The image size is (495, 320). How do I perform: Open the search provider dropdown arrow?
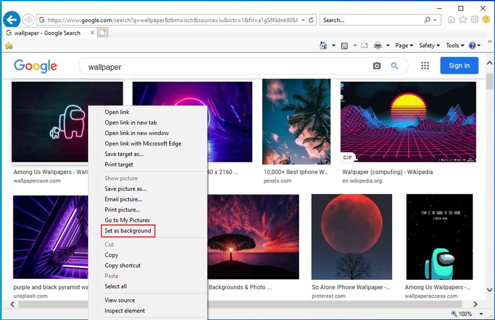click(435, 20)
